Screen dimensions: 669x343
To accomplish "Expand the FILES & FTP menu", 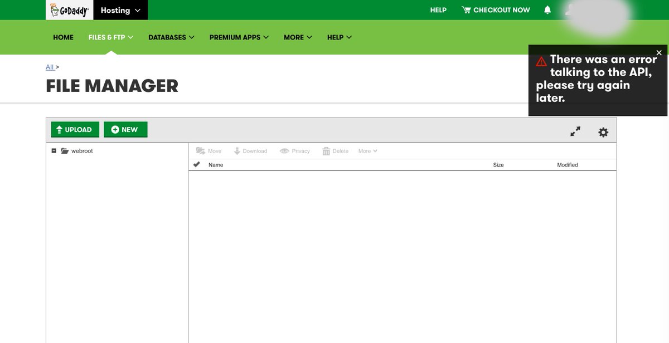I will pos(111,37).
